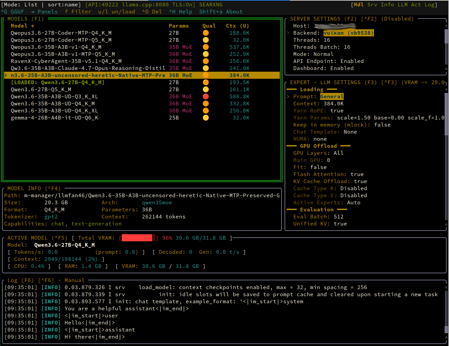
Task: Open Backend vulkan selector
Action: (x=349, y=33)
